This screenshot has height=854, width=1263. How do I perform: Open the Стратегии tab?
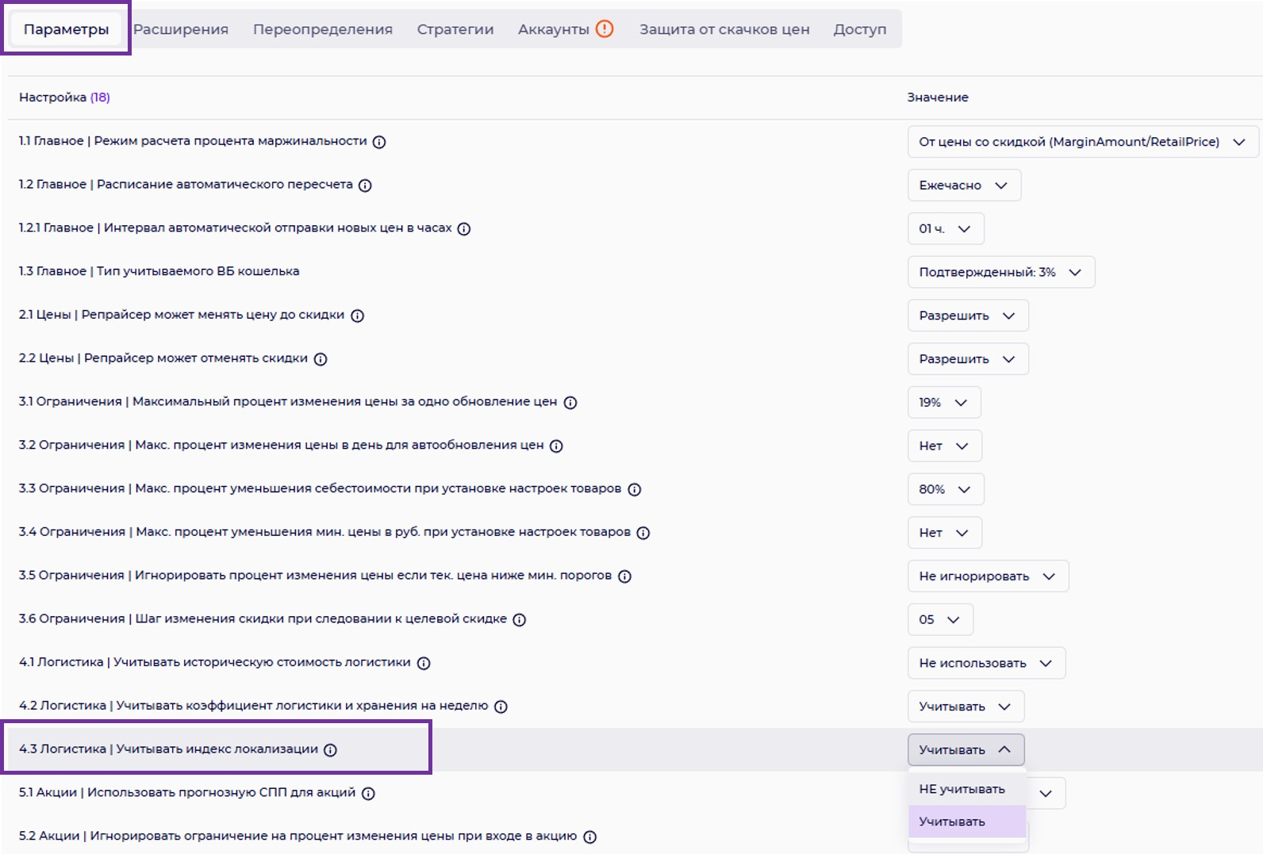tap(455, 29)
